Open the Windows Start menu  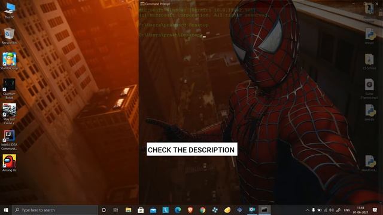[x=6, y=210]
